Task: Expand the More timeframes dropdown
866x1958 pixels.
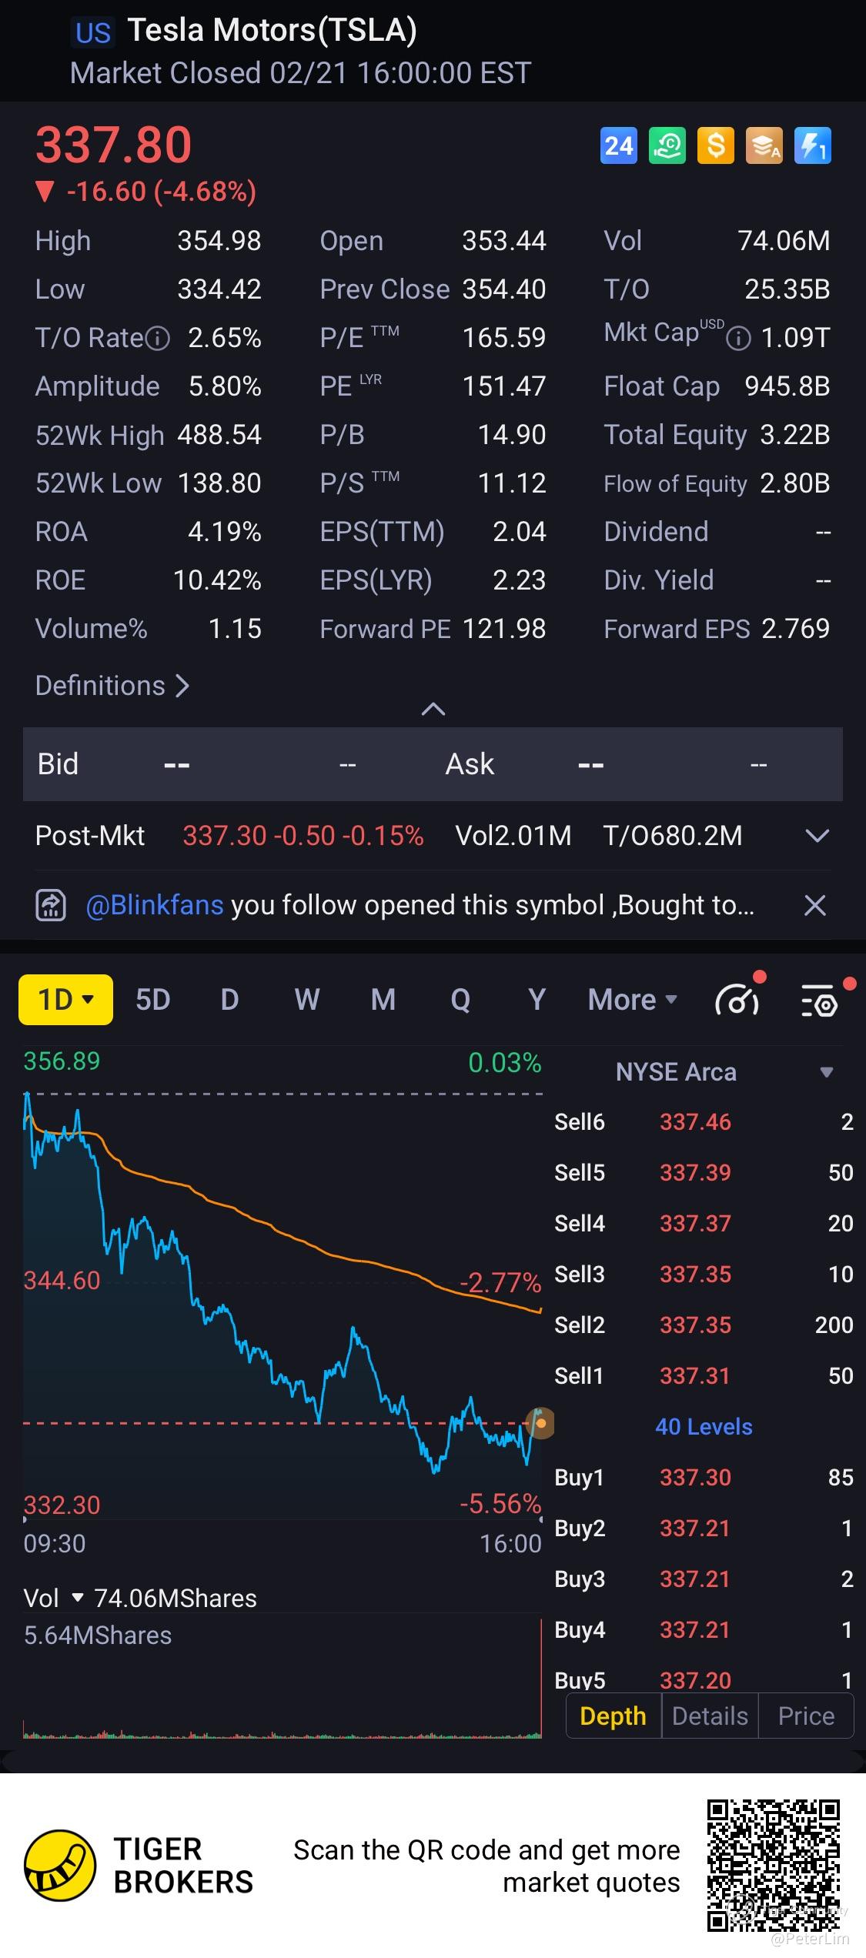Action: click(x=632, y=1000)
